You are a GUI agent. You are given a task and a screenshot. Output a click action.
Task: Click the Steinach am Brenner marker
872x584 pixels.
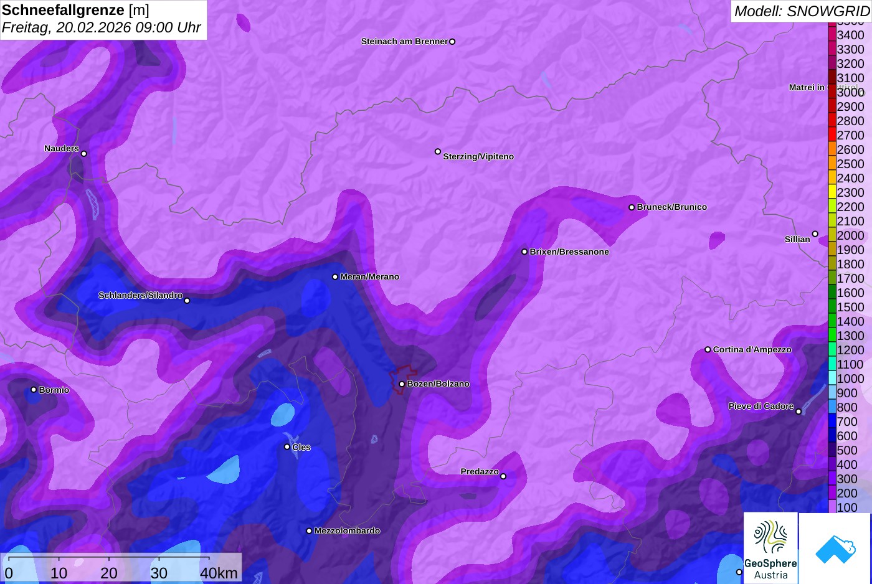point(452,42)
